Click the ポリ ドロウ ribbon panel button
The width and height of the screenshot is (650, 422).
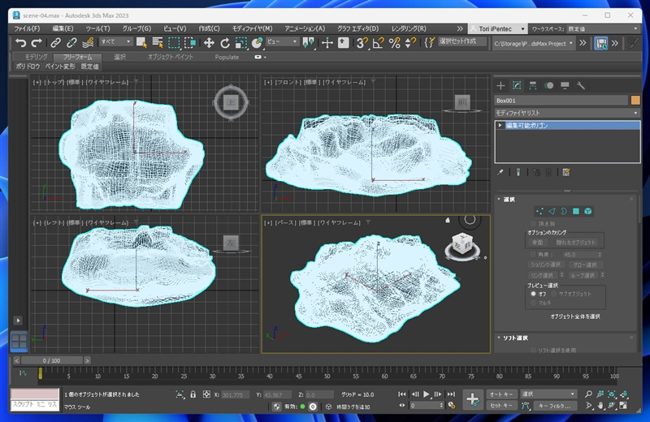point(28,67)
